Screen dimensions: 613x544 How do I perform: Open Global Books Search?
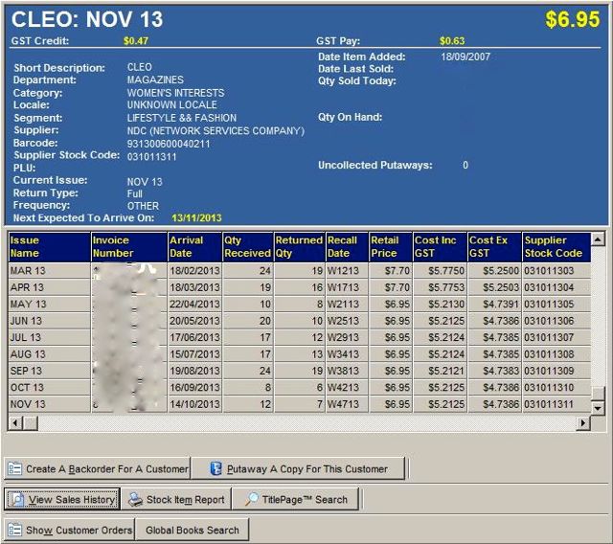click(x=192, y=530)
